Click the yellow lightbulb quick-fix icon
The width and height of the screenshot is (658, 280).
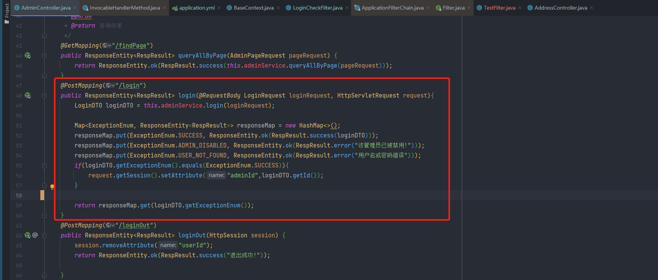(52, 187)
